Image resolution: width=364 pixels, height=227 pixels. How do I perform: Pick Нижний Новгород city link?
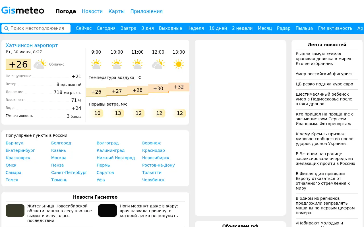pyautogui.click(x=116, y=158)
